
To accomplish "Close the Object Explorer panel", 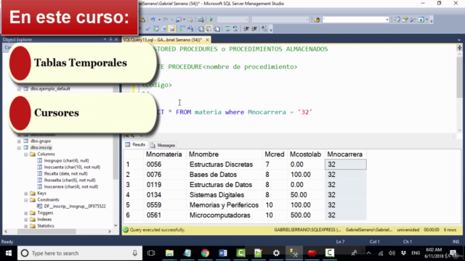I will tap(116, 39).
